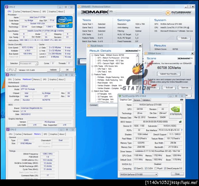Toggle the OpenCL checkbox in GPU-Z
This screenshot has width=199, height=186.
coord(135,168)
